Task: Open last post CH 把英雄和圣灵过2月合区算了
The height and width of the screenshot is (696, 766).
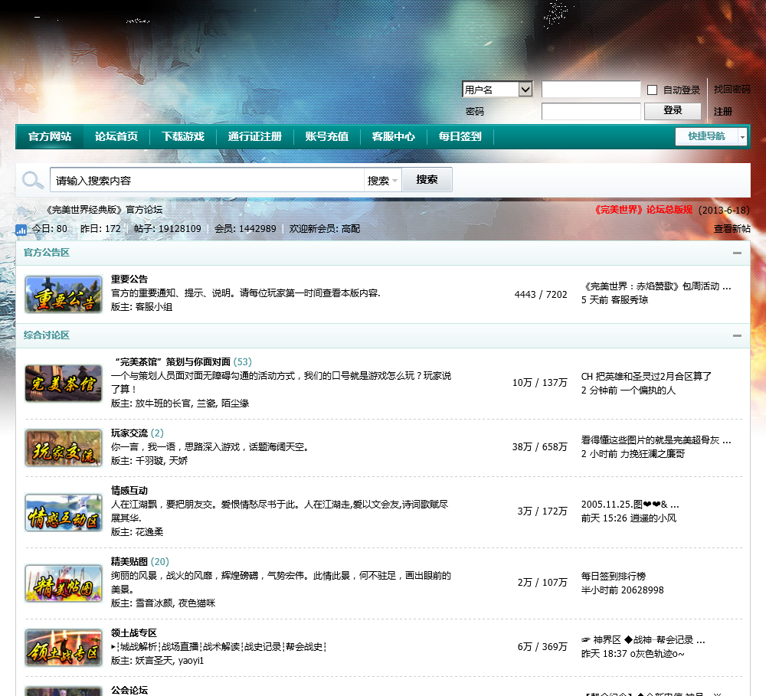Action: (x=647, y=377)
